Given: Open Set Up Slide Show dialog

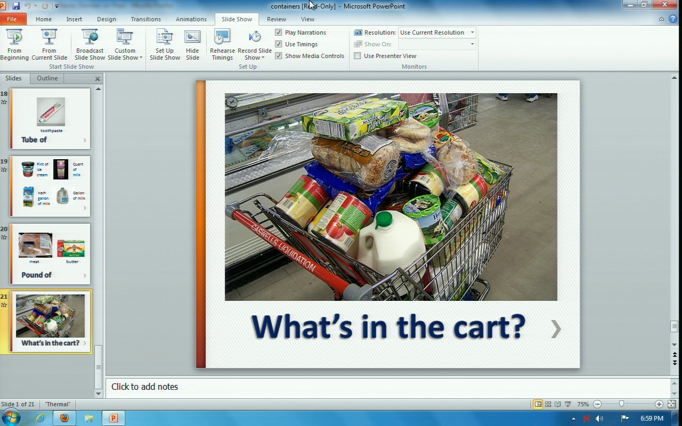Looking at the screenshot, I should click(x=165, y=45).
